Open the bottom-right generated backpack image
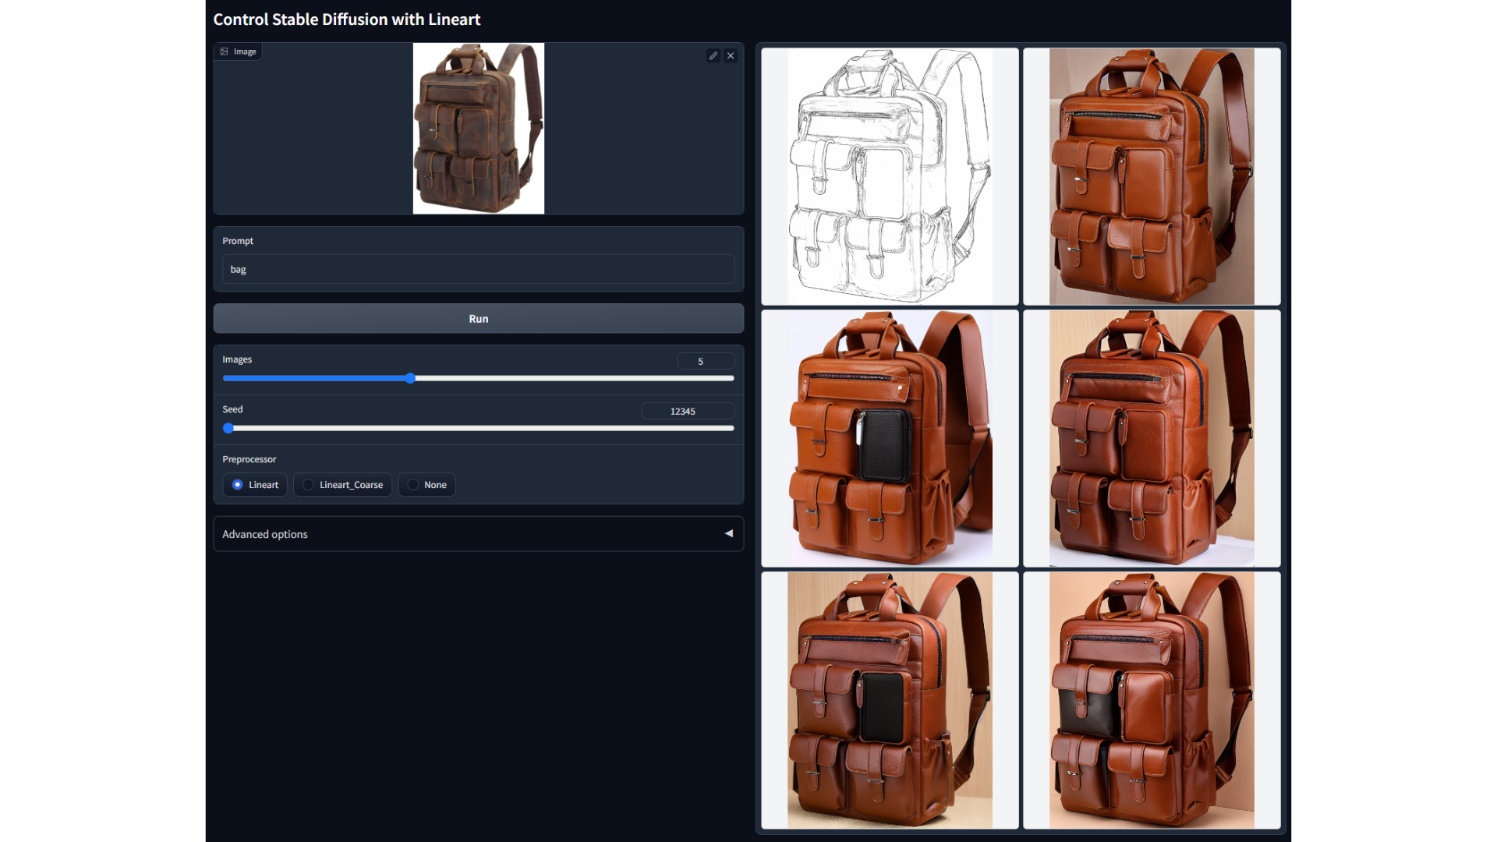The width and height of the screenshot is (1497, 842). pos(1152,700)
